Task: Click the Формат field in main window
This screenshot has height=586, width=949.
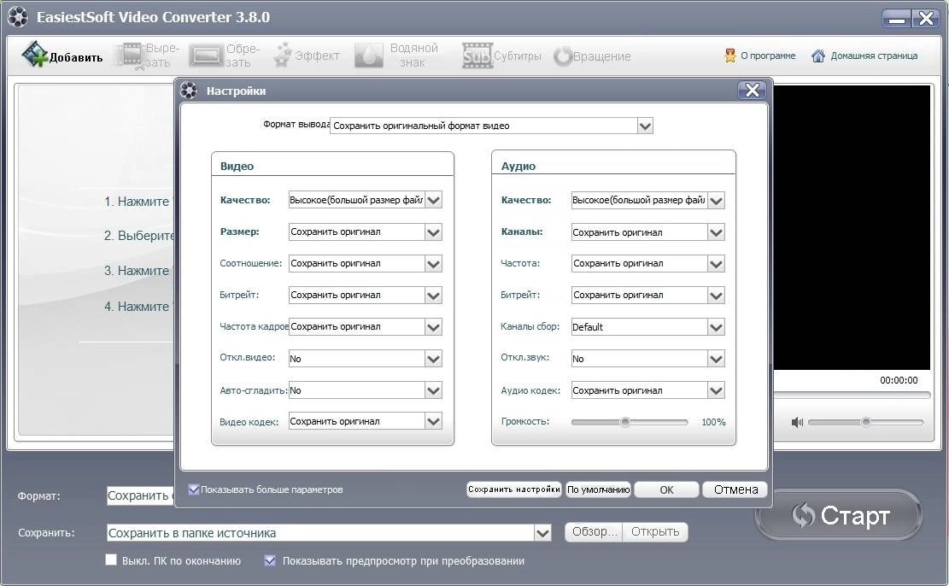Action: pyautogui.click(x=140, y=495)
